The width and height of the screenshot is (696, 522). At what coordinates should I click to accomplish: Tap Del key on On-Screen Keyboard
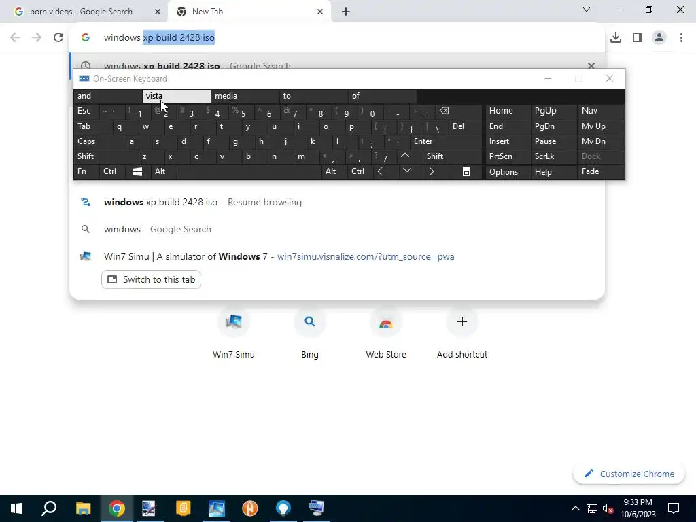[x=465, y=126]
